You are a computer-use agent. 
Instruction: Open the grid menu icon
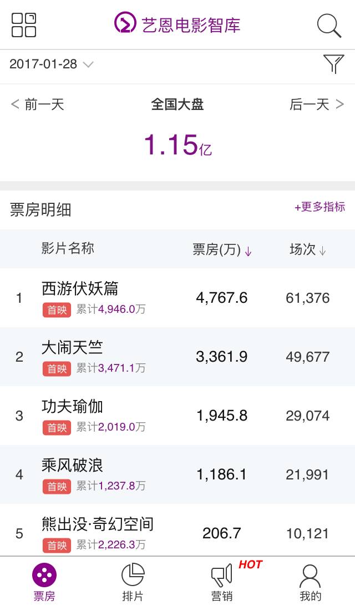[24, 25]
